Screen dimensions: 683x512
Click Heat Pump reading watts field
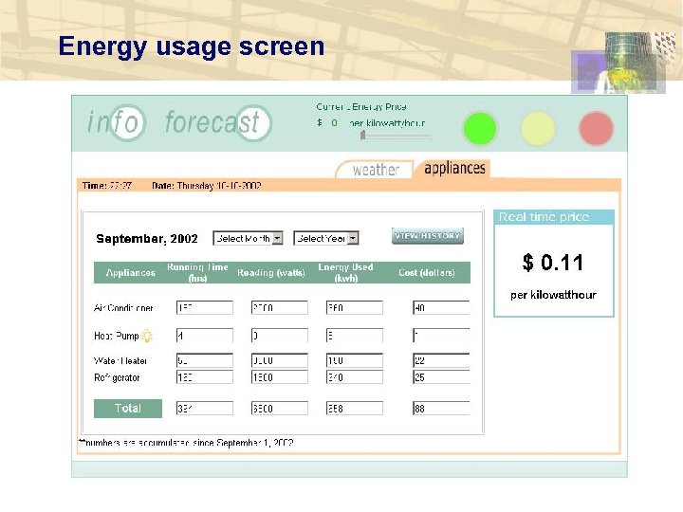280,336
